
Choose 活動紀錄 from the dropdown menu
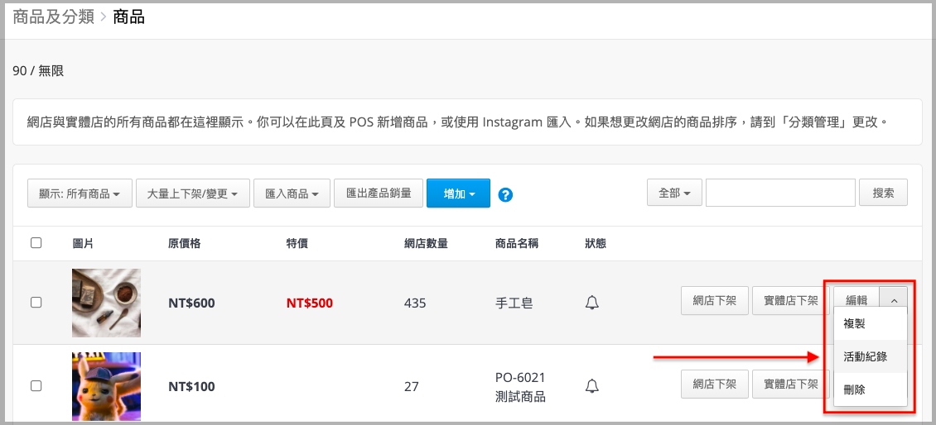[x=871, y=356]
